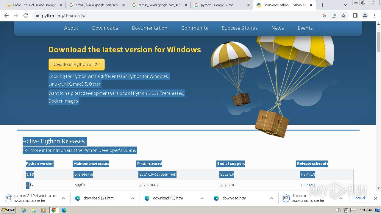Expand options for python-3.12.4-amd exe download
Image resolution: width=381 pixels, height=214 pixels.
tap(63, 198)
